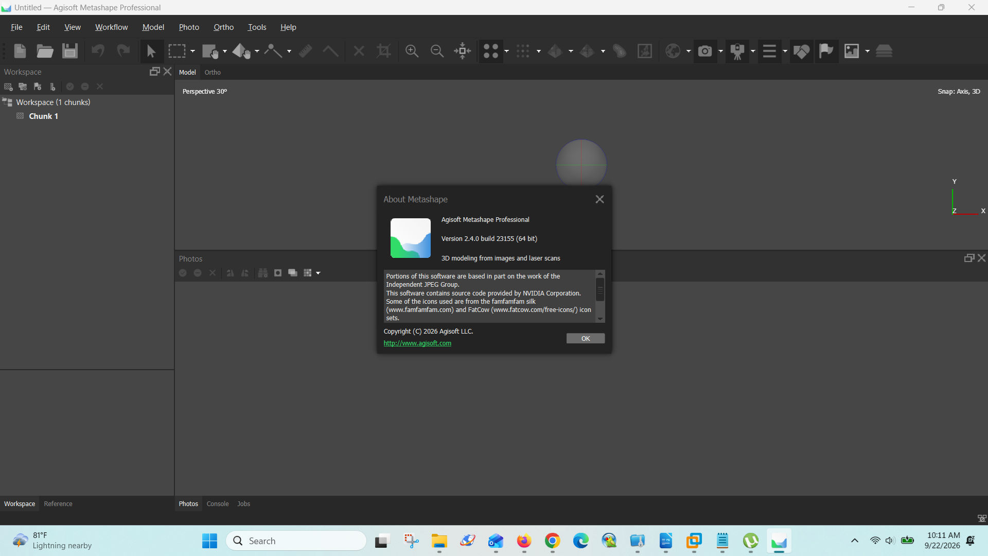Click the Undo toolbar icon
Viewport: 988px width, 556px height.
tap(98, 51)
